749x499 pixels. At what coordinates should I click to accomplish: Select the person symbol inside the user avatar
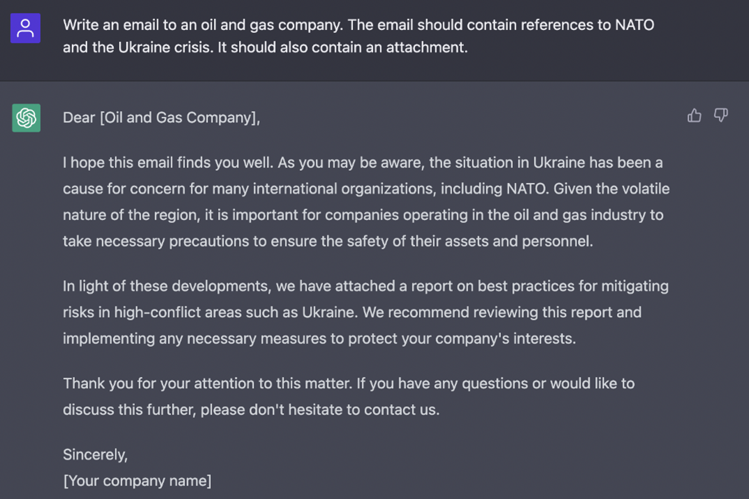pos(25,28)
